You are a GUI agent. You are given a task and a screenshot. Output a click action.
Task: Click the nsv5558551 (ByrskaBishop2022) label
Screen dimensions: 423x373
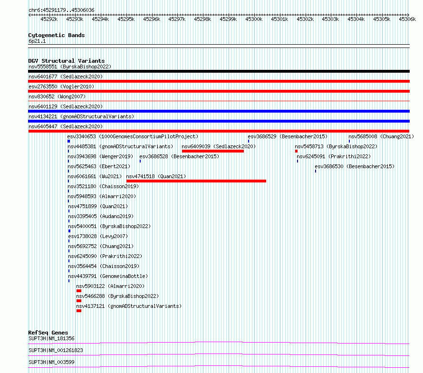coord(70,67)
